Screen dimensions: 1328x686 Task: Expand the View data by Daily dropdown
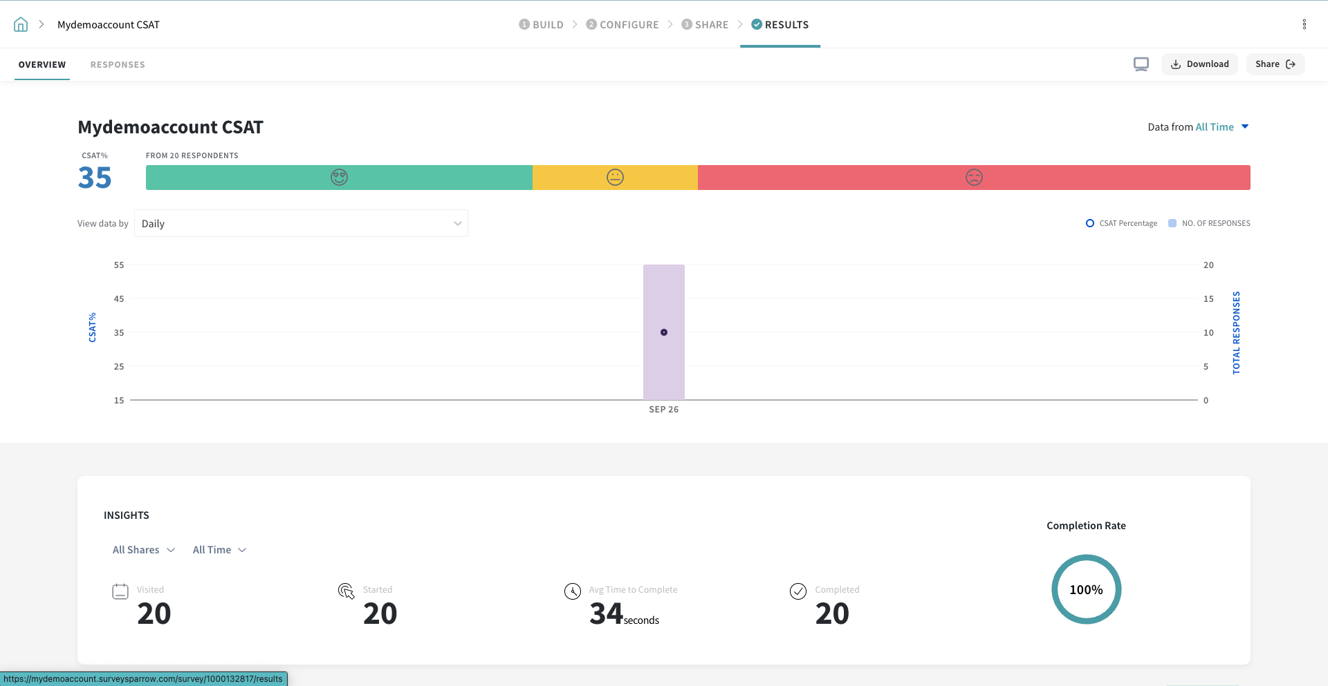301,223
